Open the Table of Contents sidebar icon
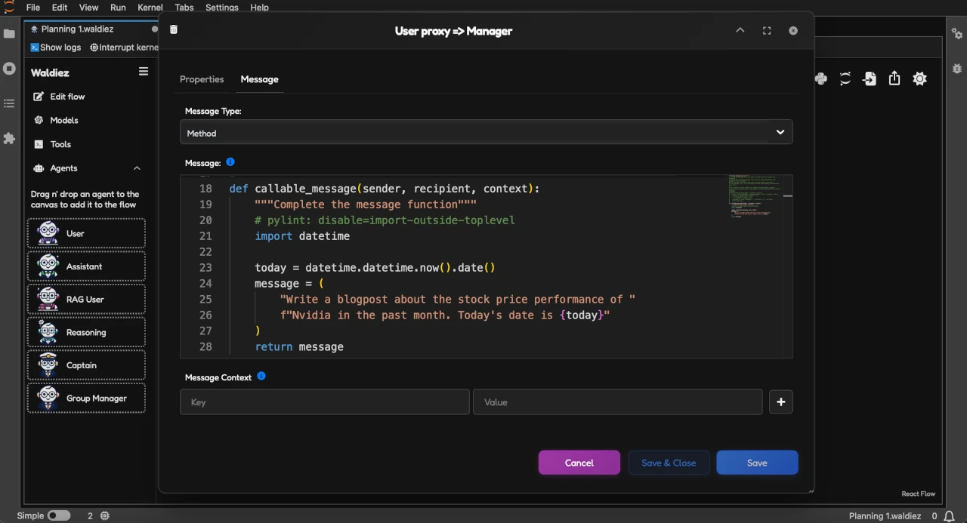 tap(9, 103)
